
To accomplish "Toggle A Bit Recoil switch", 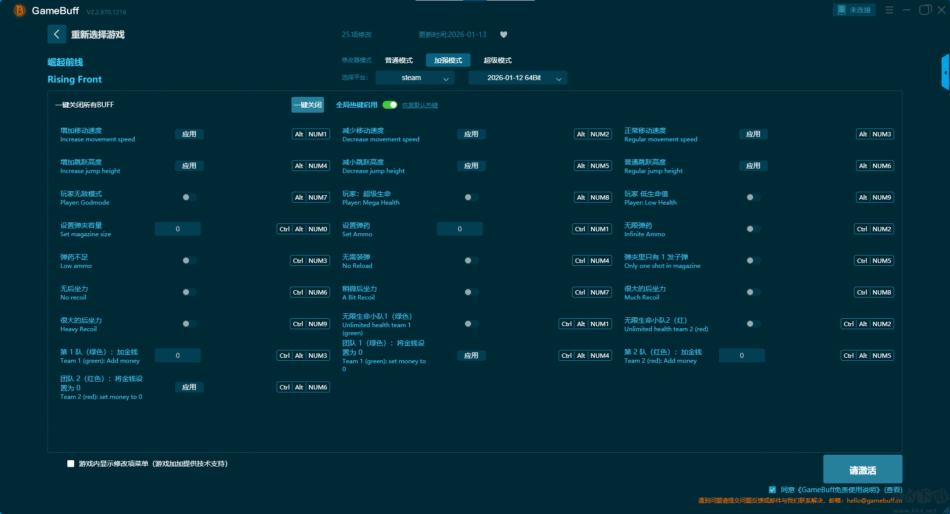I will tap(471, 292).
